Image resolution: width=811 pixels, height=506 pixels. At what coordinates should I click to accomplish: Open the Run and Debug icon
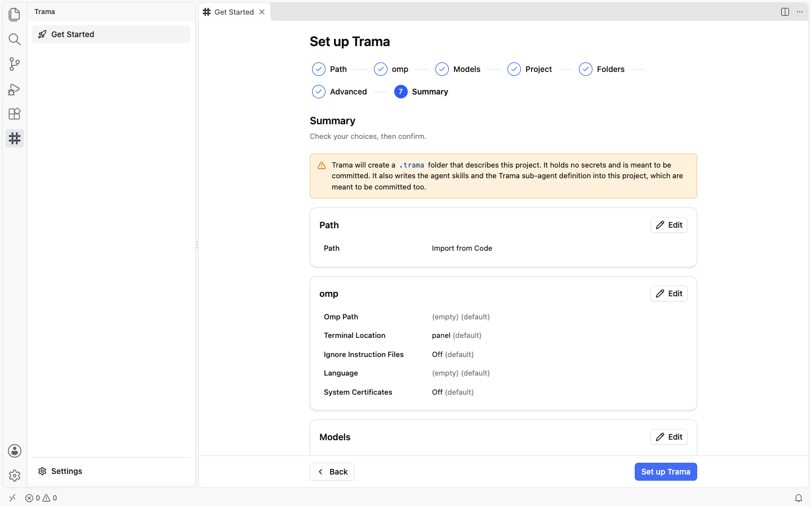15,89
